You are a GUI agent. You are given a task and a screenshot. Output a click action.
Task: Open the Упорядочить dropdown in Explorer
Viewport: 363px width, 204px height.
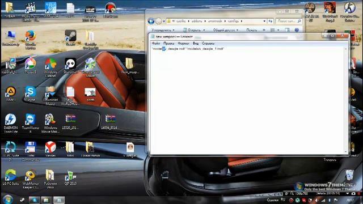(163, 30)
